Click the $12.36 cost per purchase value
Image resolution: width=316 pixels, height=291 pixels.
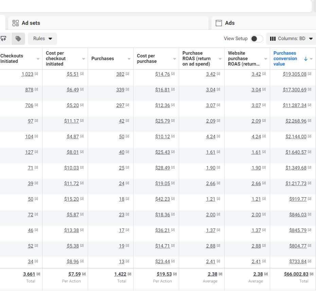[162, 106]
